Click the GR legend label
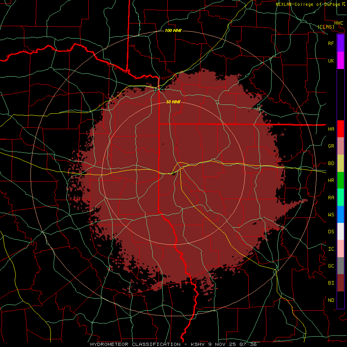The height and width of the screenshot is (347, 347). (x=331, y=146)
